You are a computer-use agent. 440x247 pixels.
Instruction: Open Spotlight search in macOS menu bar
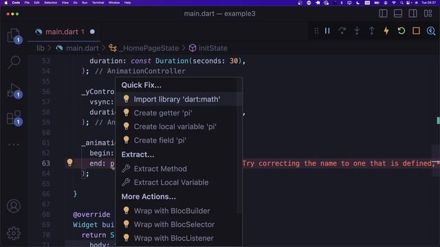[401, 3]
